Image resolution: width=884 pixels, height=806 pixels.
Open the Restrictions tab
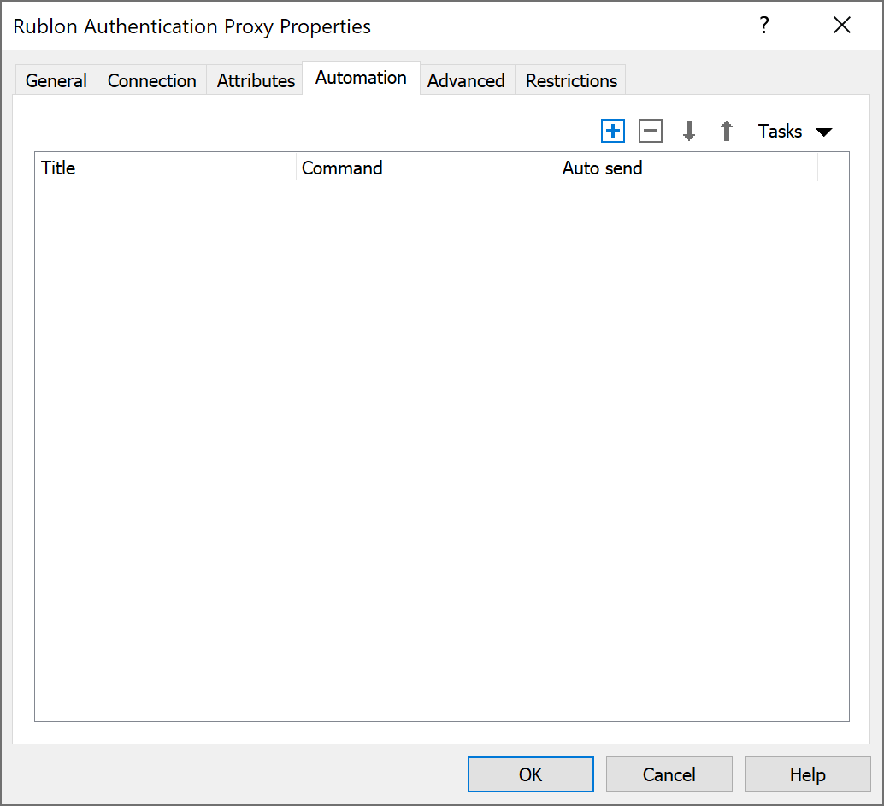(x=571, y=80)
